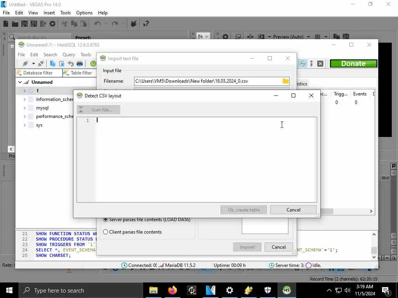This screenshot has width=398, height=298.
Task: Click the X cancel icon near Donate
Action: click(320, 64)
